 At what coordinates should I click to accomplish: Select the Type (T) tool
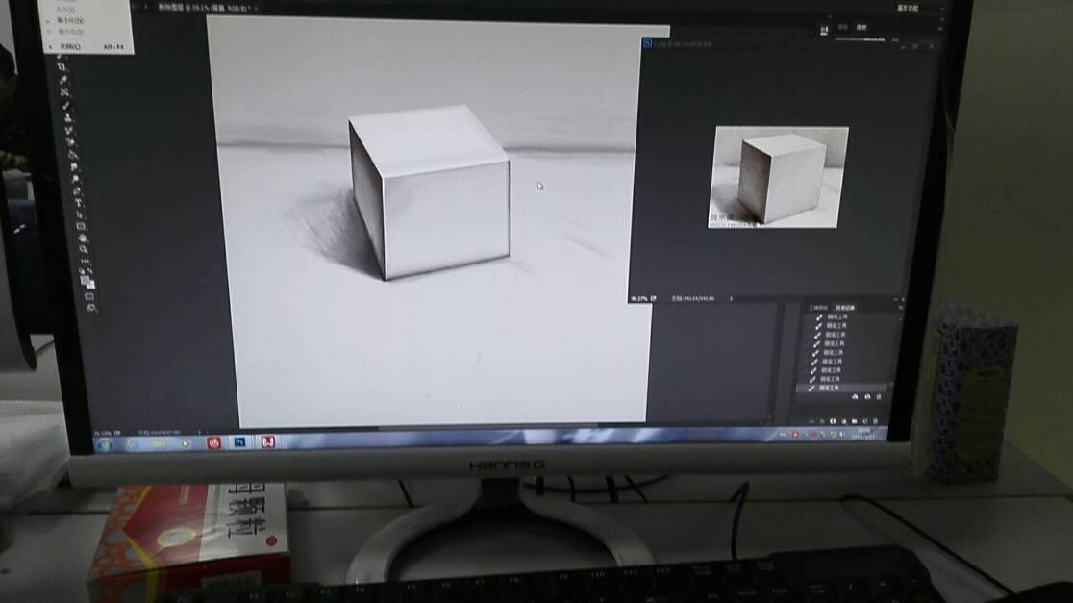[x=79, y=203]
